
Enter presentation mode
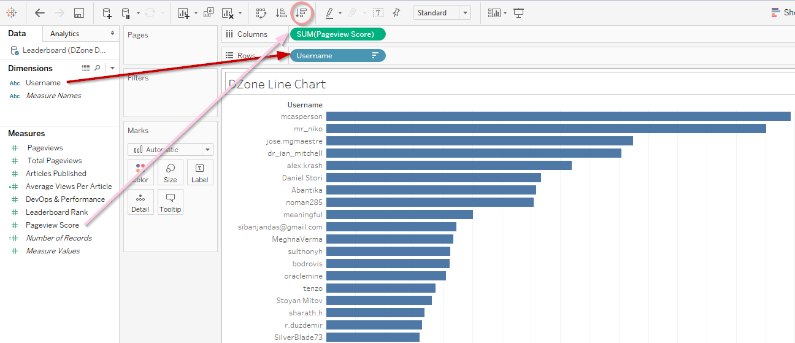(519, 12)
